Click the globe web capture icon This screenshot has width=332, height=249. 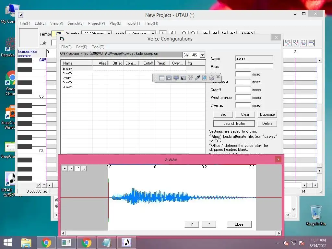point(205,78)
